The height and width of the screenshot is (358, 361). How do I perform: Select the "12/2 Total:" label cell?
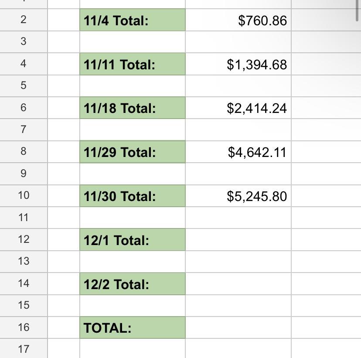132,284
